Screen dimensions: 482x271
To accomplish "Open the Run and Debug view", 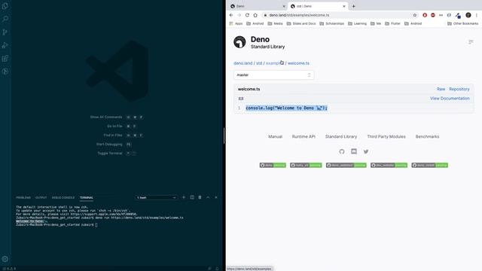I will tap(5, 45).
